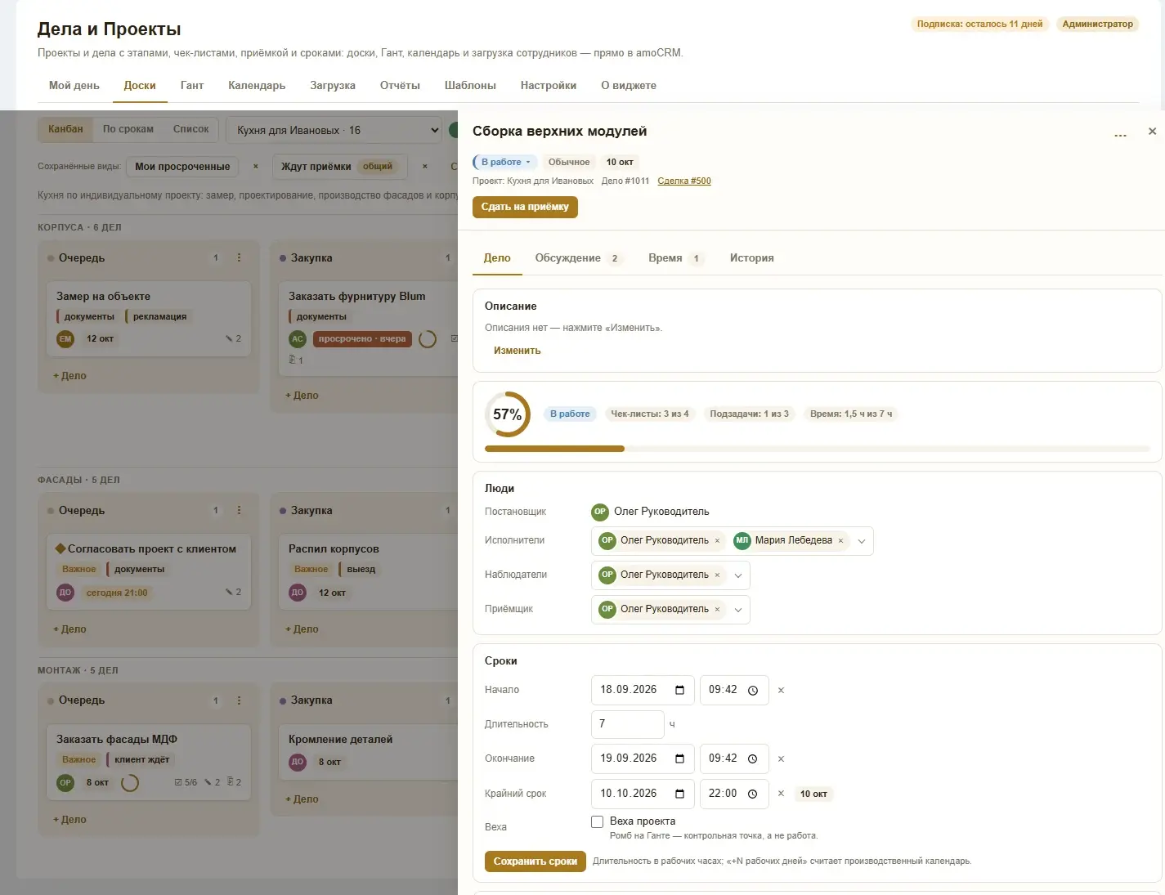Switch the board to Канбан view

[65, 129]
